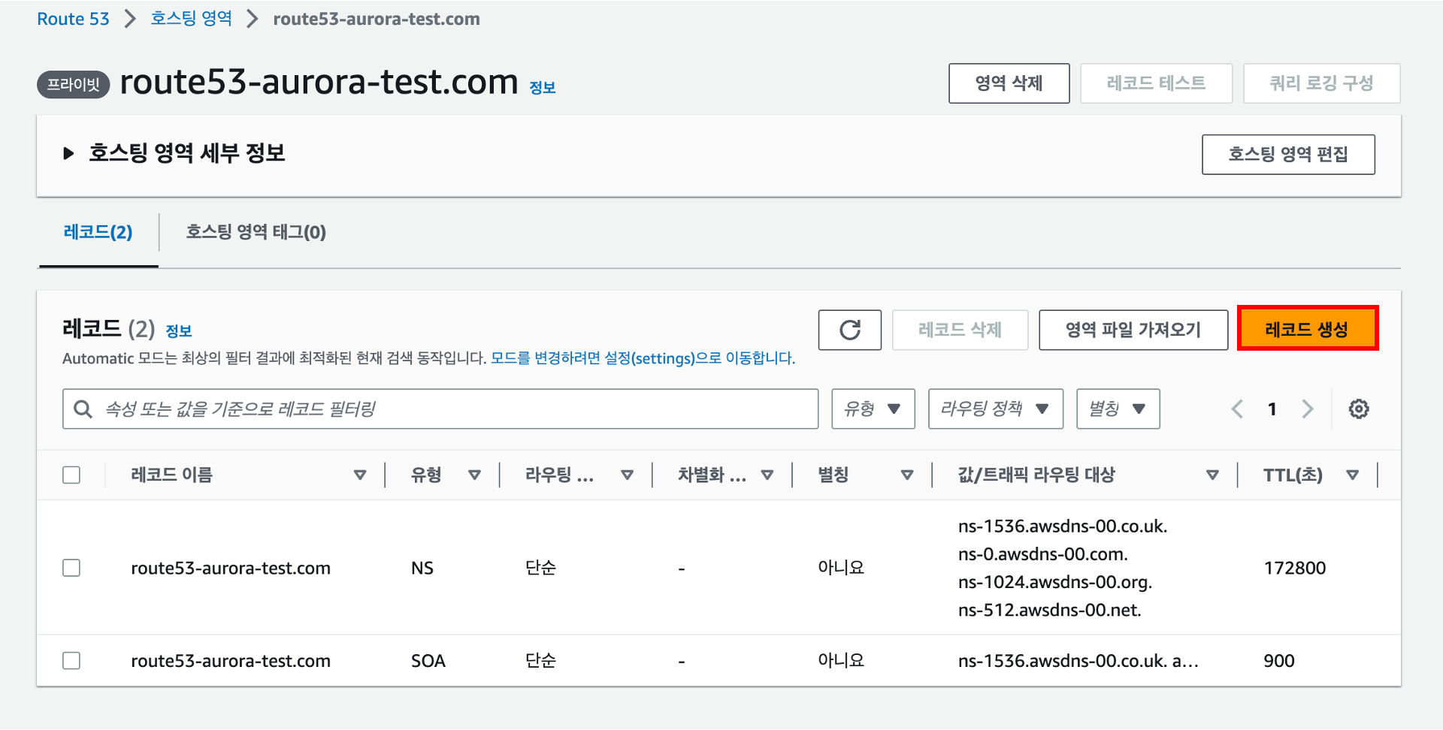Click 아니요 alias cell in SOA row

(x=841, y=661)
